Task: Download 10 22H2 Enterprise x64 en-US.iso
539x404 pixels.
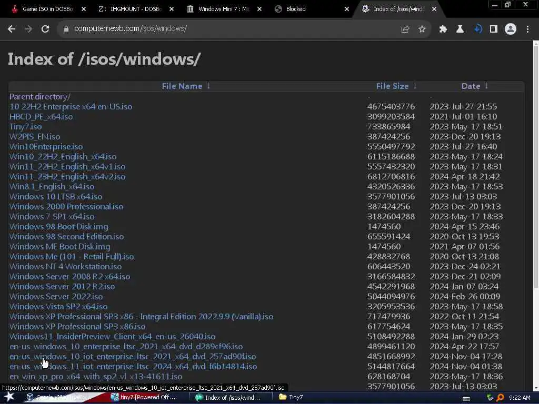Action: click(71, 107)
